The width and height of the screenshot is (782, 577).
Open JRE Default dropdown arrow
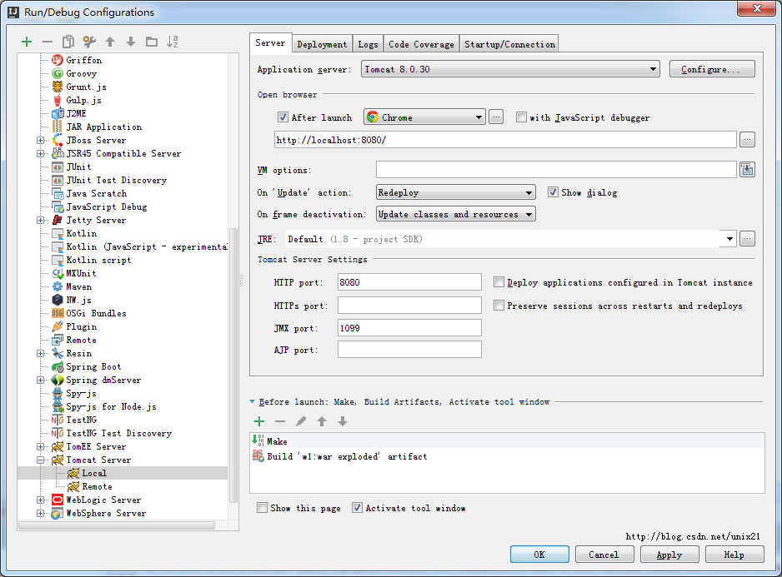click(x=729, y=239)
